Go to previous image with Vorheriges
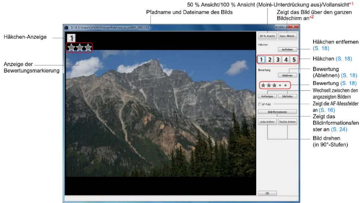This screenshot has height=203, width=360. (267, 96)
